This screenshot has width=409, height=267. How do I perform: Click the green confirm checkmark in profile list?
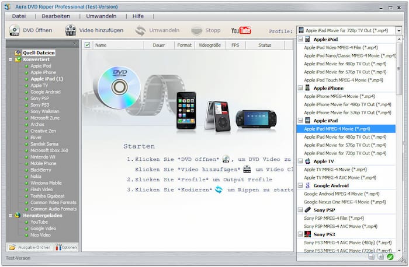[390, 257]
